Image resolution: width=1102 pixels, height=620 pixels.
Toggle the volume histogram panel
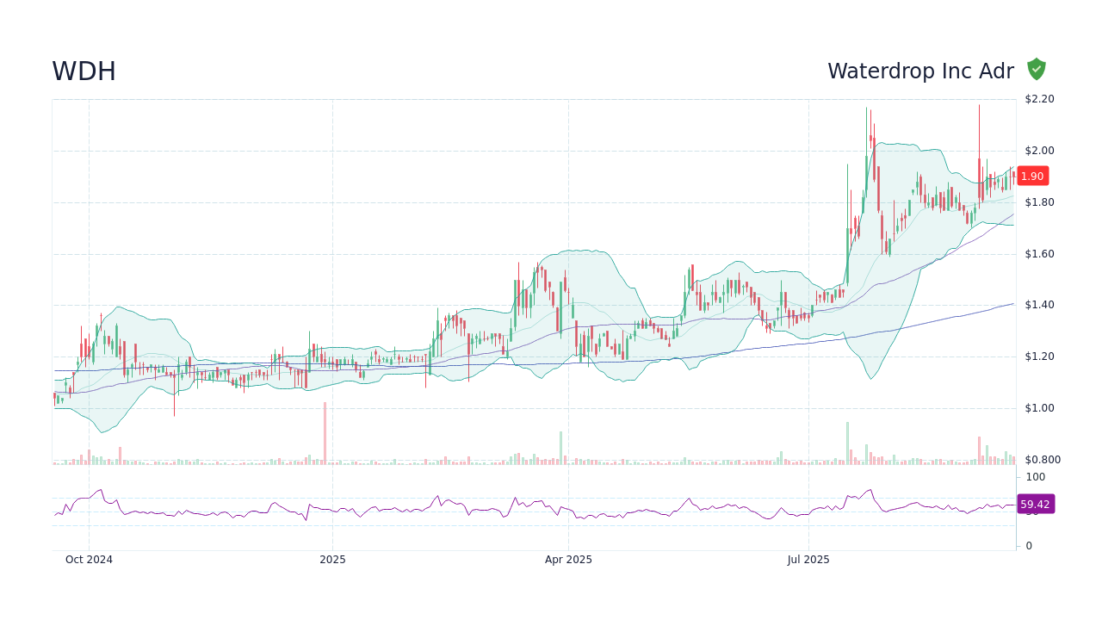coord(534,455)
